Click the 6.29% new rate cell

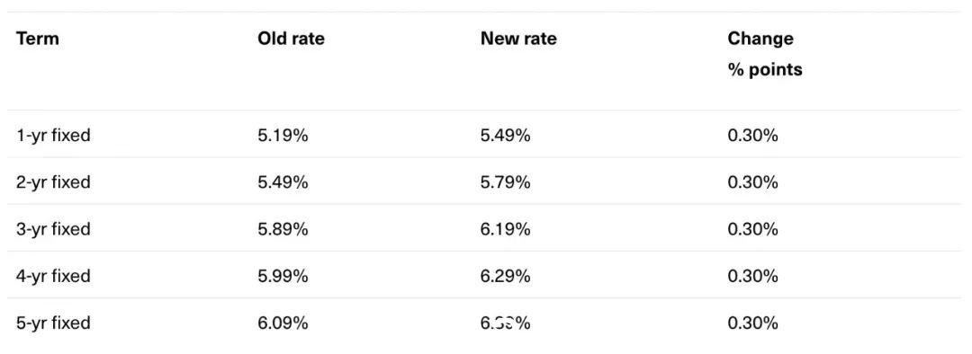tap(505, 276)
